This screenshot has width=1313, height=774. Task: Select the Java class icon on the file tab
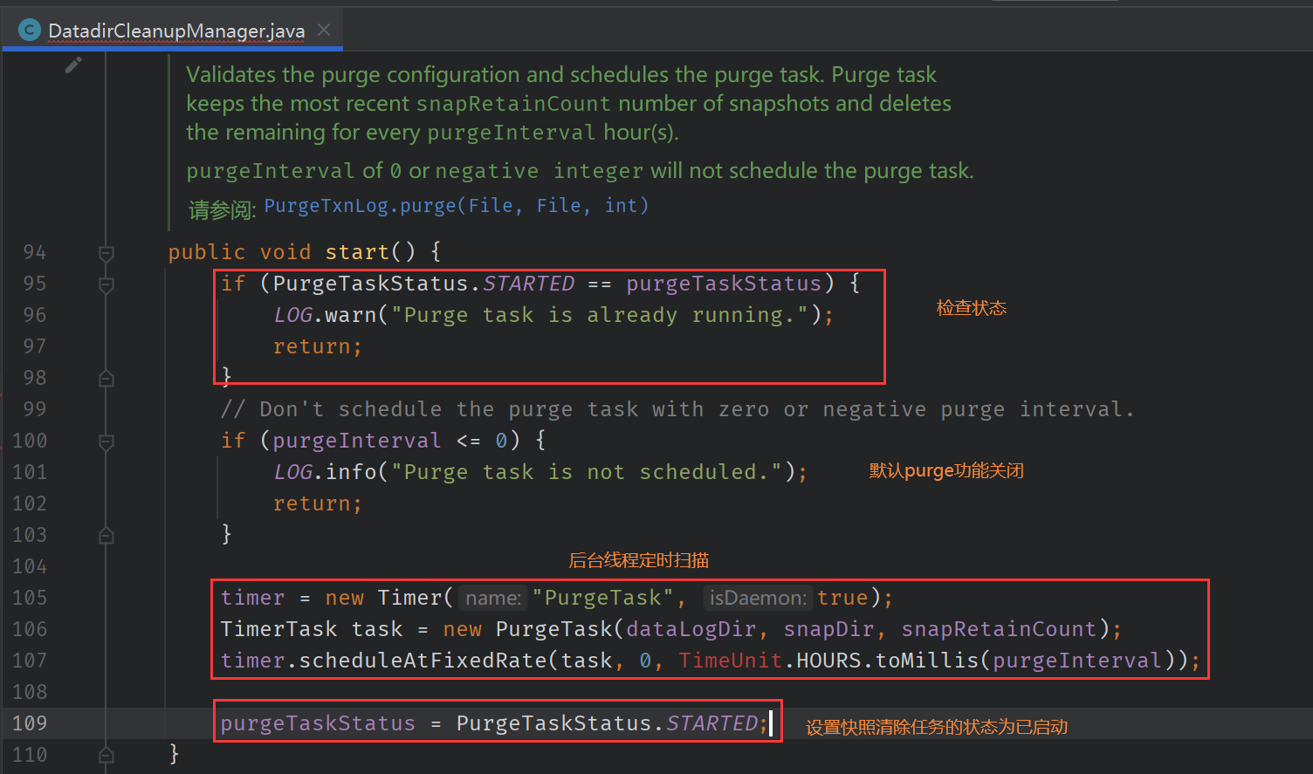click(x=30, y=31)
